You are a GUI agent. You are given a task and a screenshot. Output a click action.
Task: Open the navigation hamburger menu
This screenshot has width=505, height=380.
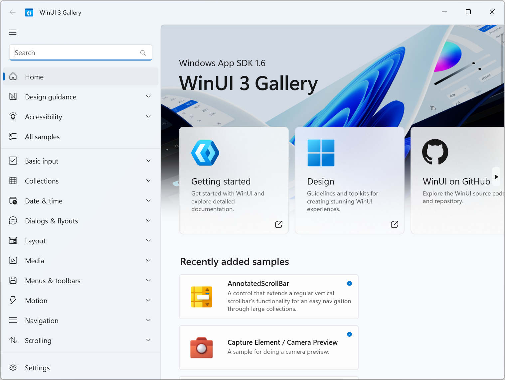click(13, 32)
